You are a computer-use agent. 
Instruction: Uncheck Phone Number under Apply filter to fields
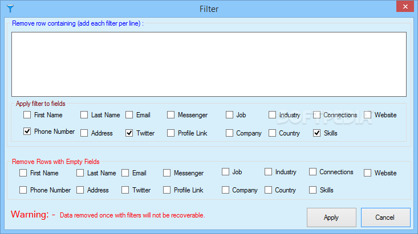tap(27, 132)
